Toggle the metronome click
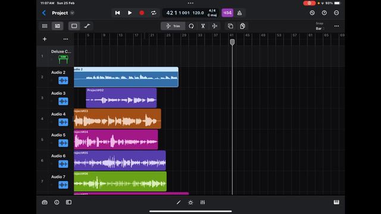381x214 pixels. tap(239, 13)
